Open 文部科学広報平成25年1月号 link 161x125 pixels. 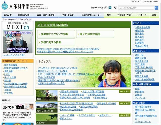click(x=51, y=83)
